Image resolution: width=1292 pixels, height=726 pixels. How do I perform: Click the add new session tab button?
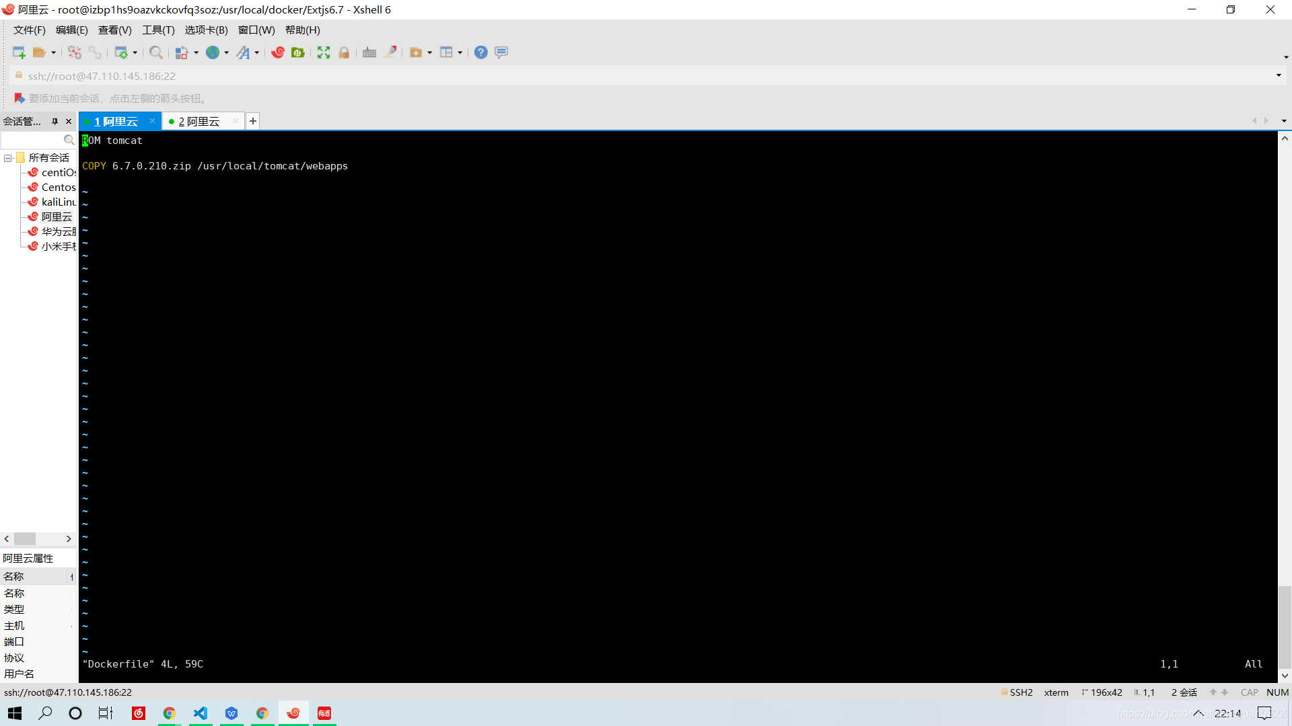tap(252, 120)
